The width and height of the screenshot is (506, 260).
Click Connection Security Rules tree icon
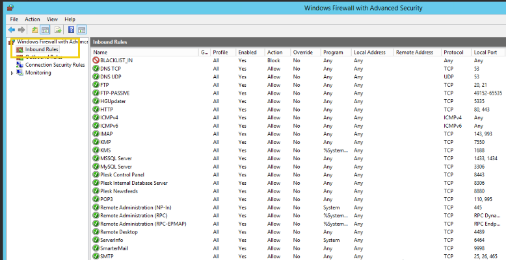[20, 65]
